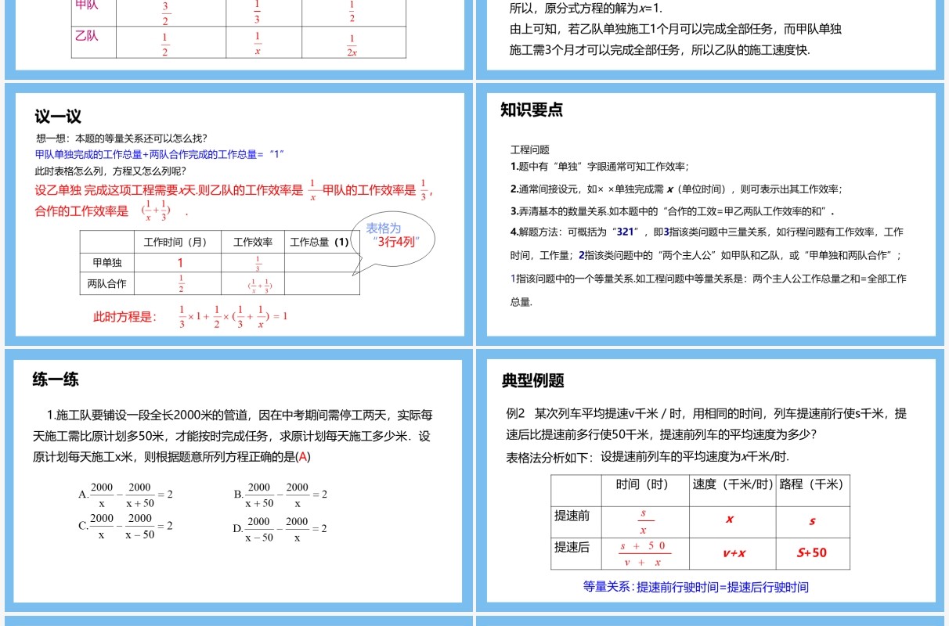The width and height of the screenshot is (949, 626).
Task: Choose answer option D equation
Action: point(280,528)
